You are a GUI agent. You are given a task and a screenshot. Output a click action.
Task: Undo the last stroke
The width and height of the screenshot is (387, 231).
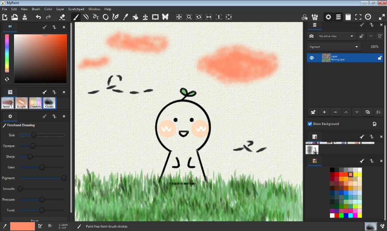[x=38, y=17]
